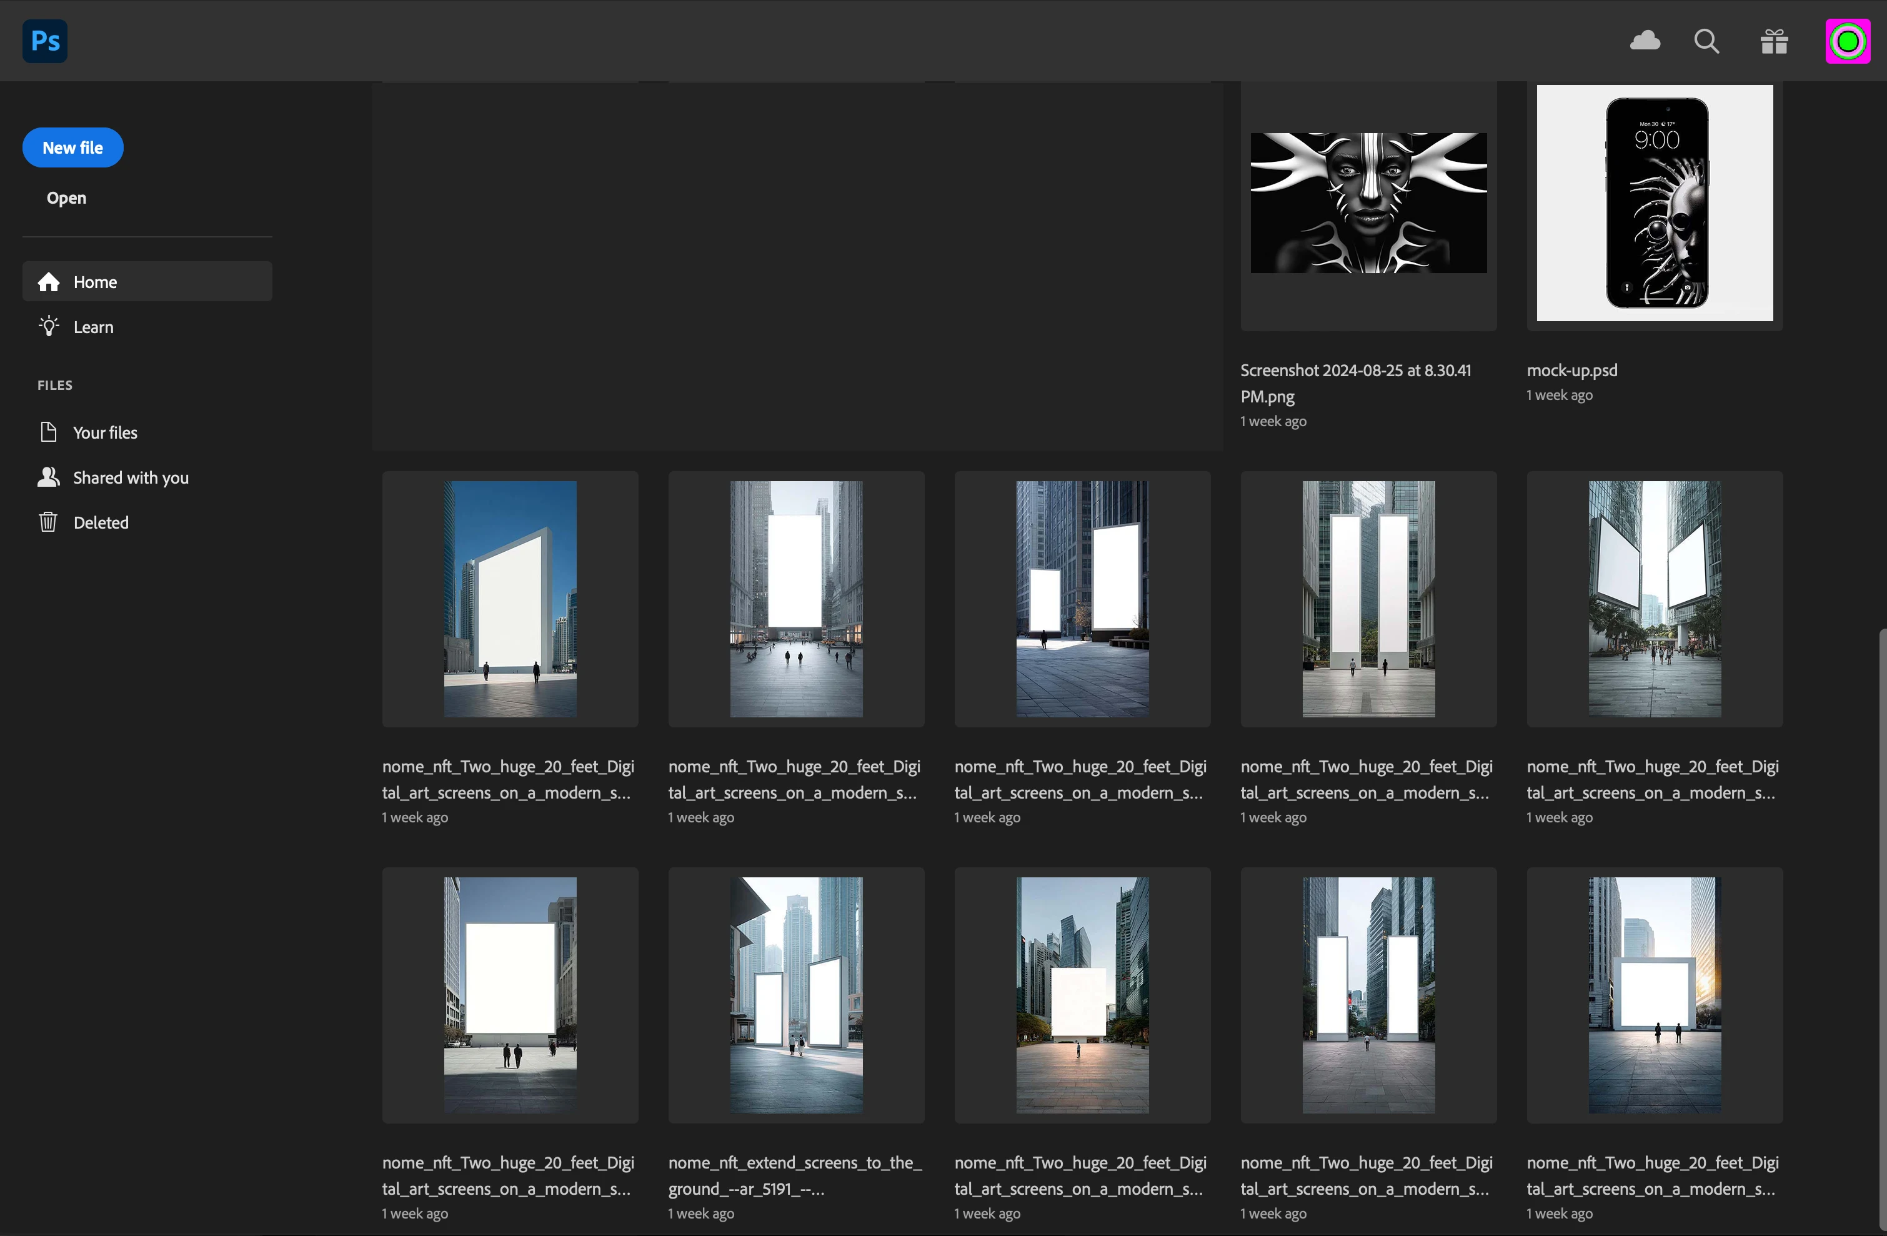Image resolution: width=1887 pixels, height=1236 pixels.
Task: Open the single angled billboard blue-sky thumbnail
Action: click(x=510, y=599)
